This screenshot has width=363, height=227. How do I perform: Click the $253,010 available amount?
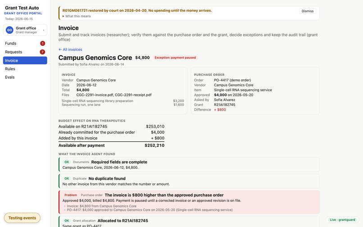[x=155, y=127]
